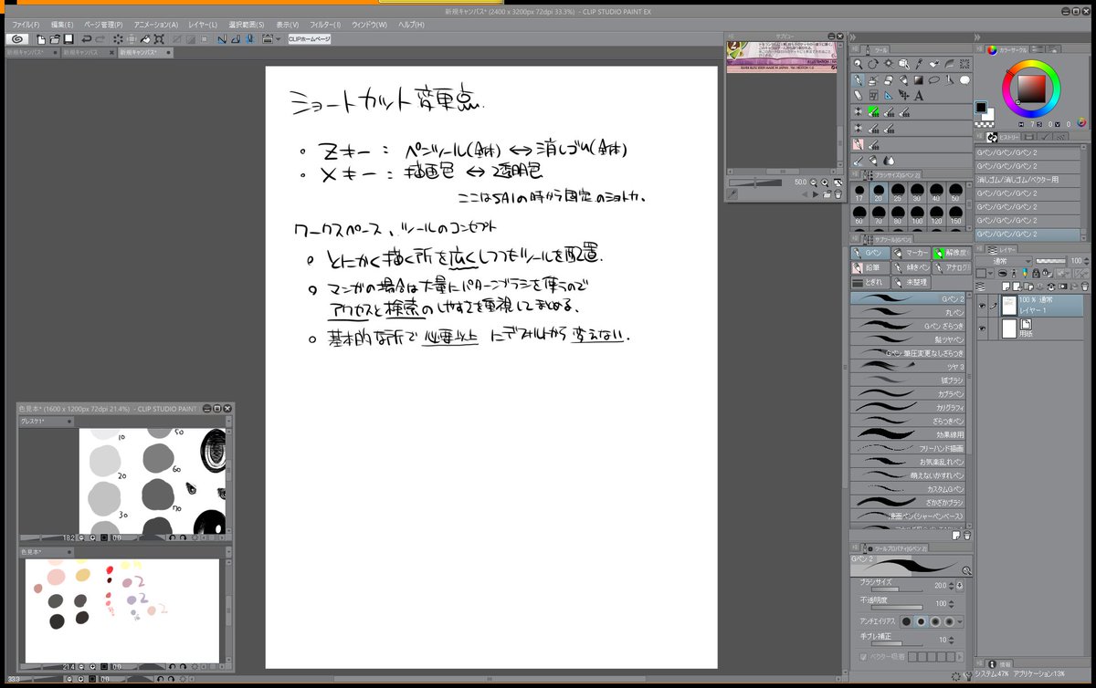Select the Rotate canvas tool

(873, 63)
